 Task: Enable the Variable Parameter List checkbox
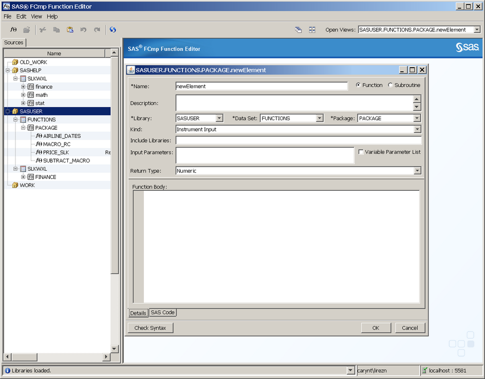point(361,152)
